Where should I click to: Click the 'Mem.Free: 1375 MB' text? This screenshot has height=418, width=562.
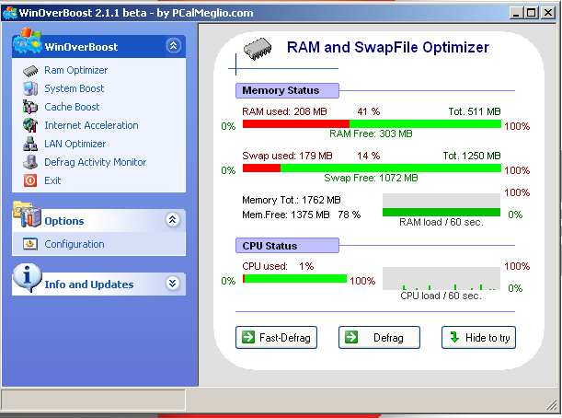[x=286, y=215]
